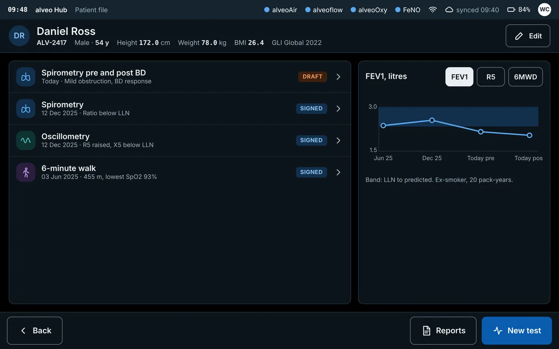559x349 pixels.
Task: Click the patient ID ALV-2417
Action: 52,43
